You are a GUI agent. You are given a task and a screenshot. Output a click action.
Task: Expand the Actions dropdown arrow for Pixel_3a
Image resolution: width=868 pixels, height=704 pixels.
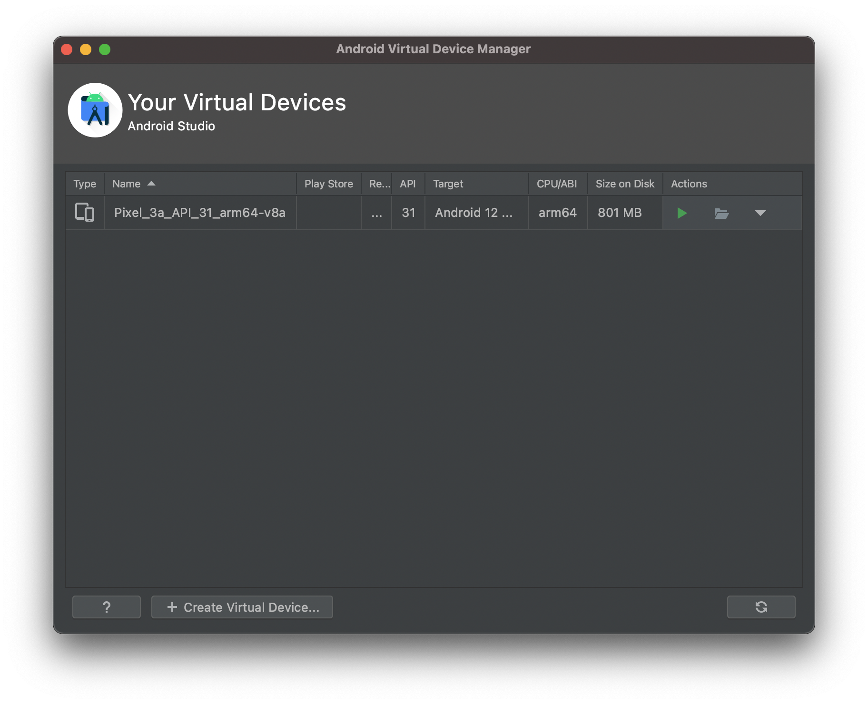(x=760, y=213)
